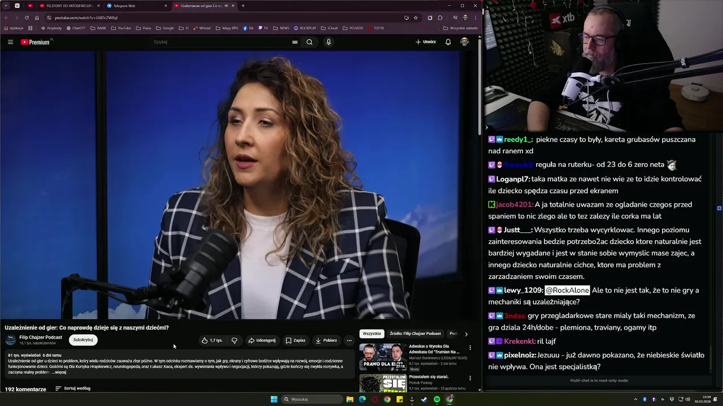This screenshot has height=406, width=723.
Task: Open the YouTube guide hamburger menu
Action: [10, 42]
